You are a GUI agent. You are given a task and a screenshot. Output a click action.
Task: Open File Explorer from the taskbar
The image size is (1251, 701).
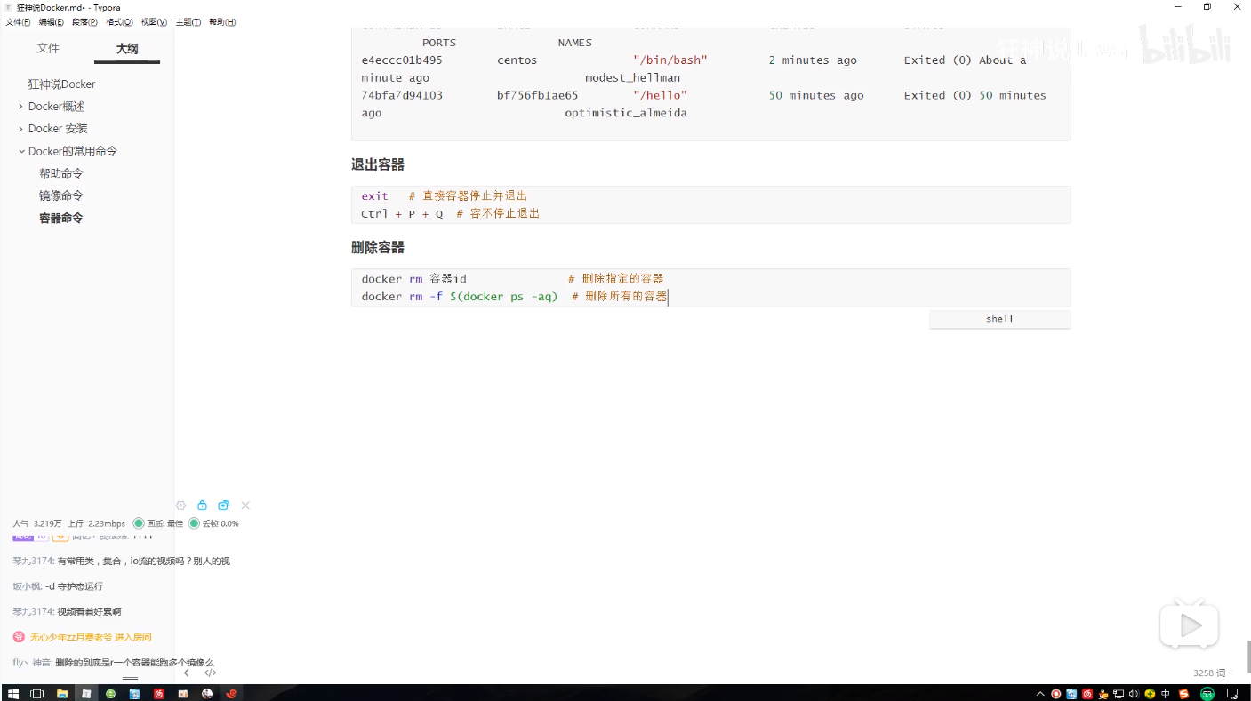click(x=62, y=694)
